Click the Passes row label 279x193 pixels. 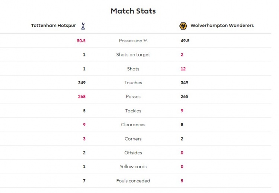(133, 96)
